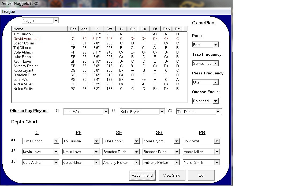Open the #2 PG dropdown Andre Miller
The height and width of the screenshot is (186, 284).
(201, 152)
